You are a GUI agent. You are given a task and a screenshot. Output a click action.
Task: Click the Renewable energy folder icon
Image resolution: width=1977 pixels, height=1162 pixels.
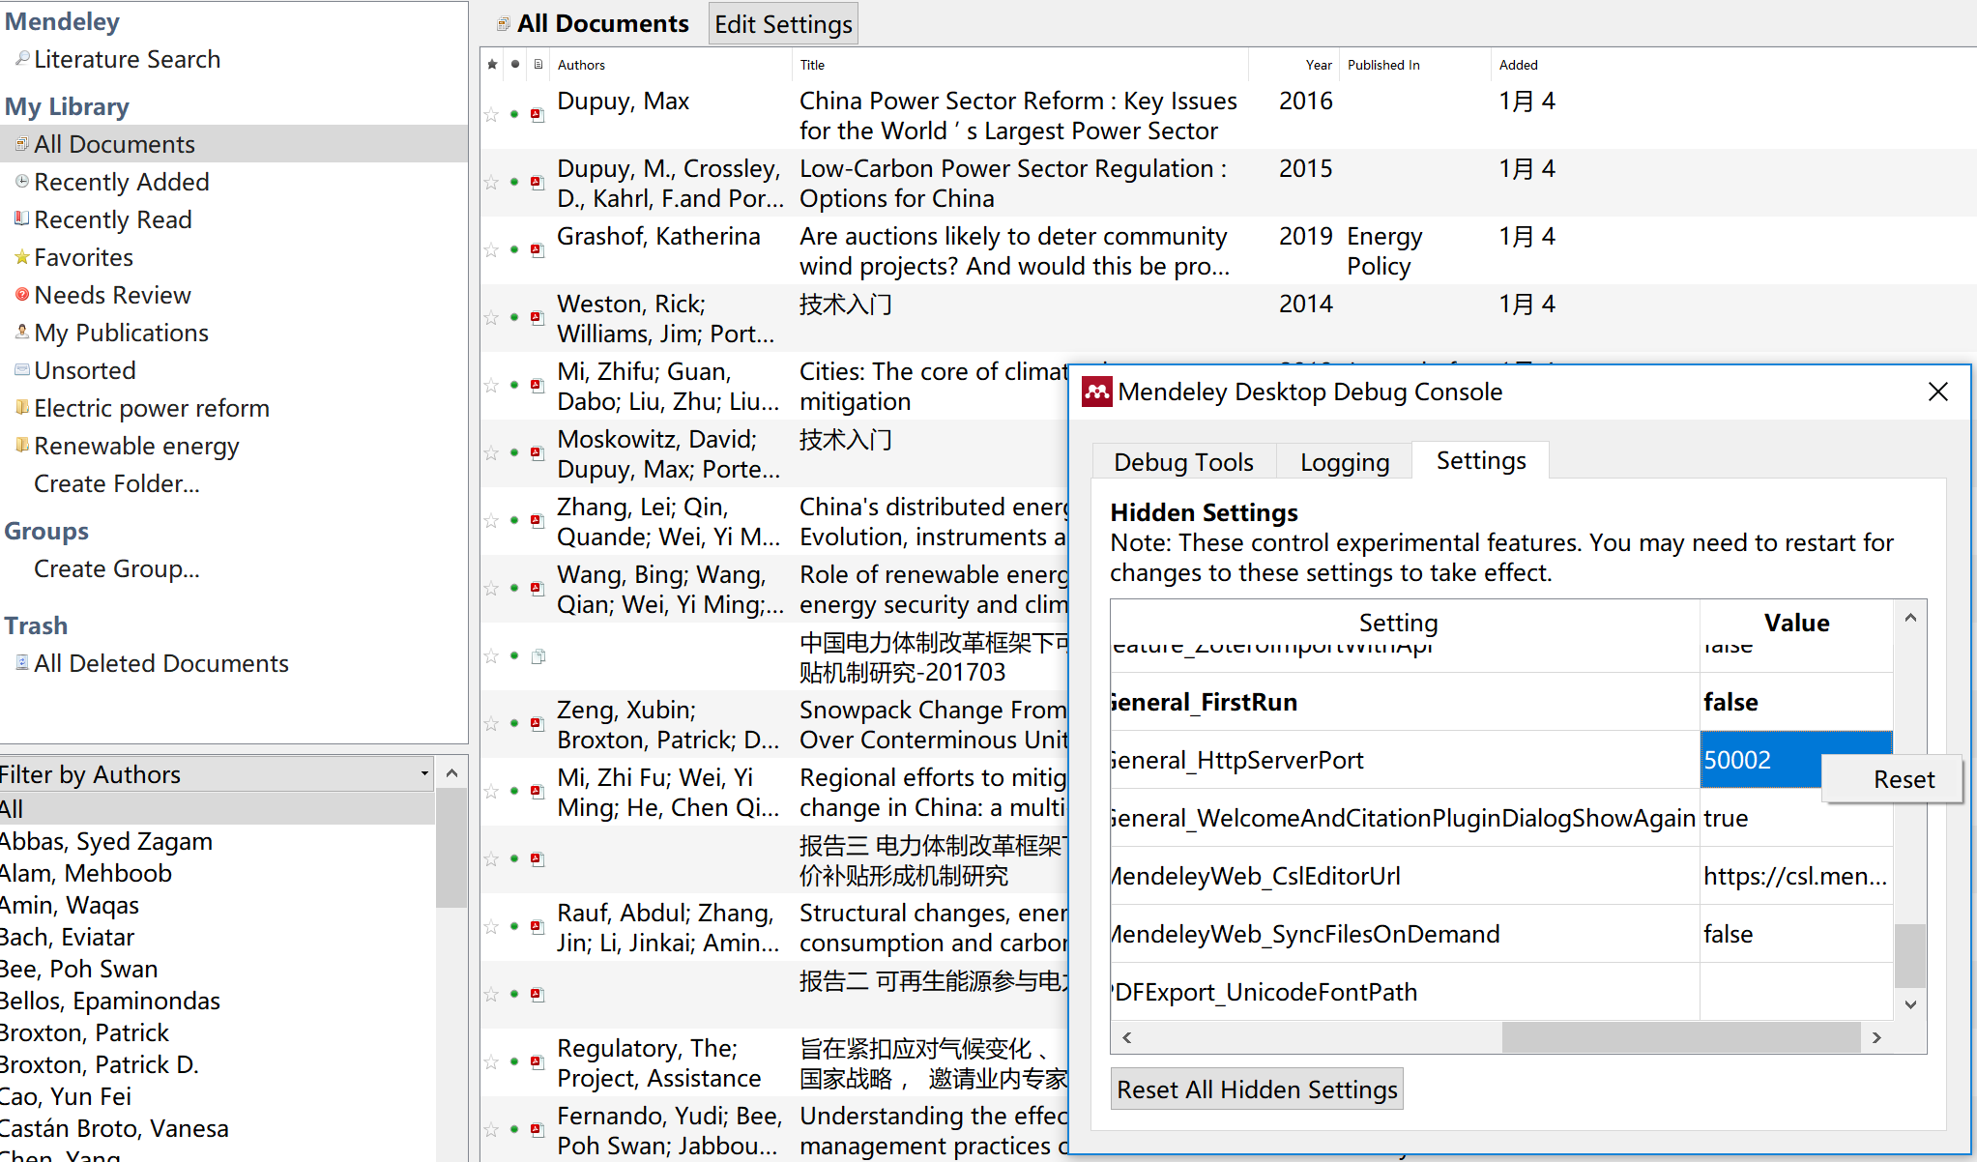click(22, 446)
